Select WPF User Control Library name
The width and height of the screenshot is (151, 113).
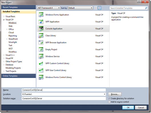tap(56, 71)
